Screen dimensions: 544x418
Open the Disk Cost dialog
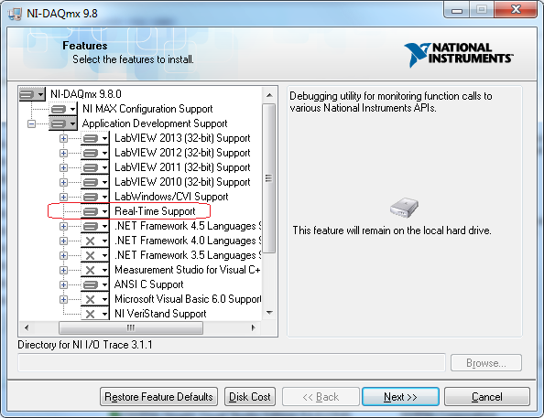pos(250,397)
